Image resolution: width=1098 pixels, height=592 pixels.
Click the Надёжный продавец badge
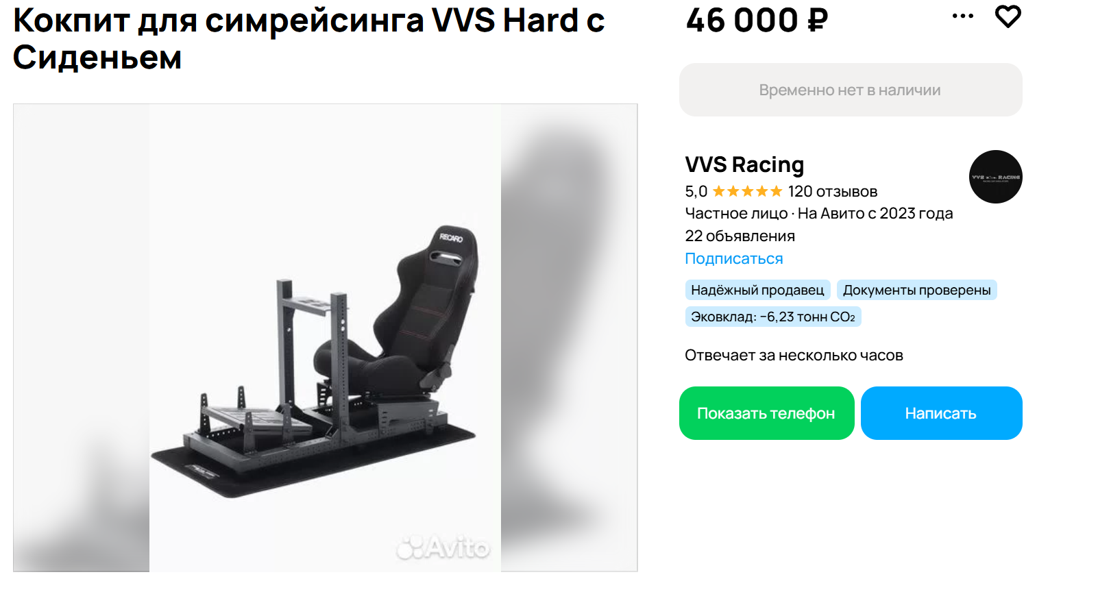pyautogui.click(x=757, y=290)
